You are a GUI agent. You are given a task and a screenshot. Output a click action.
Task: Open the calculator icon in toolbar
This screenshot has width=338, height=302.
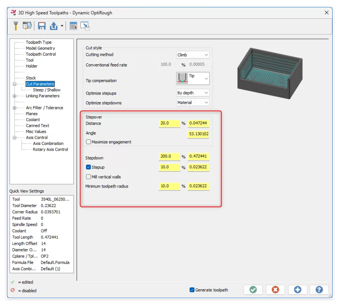73,26
